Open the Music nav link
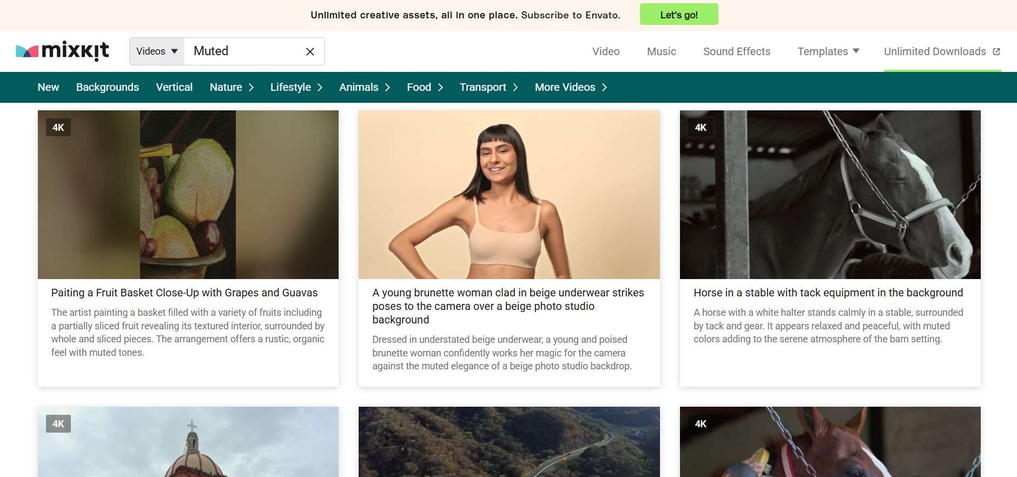Image resolution: width=1017 pixels, height=477 pixels. click(x=662, y=51)
